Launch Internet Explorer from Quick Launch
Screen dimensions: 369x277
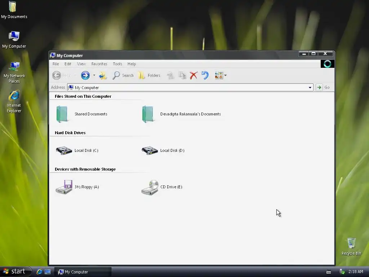point(39,272)
